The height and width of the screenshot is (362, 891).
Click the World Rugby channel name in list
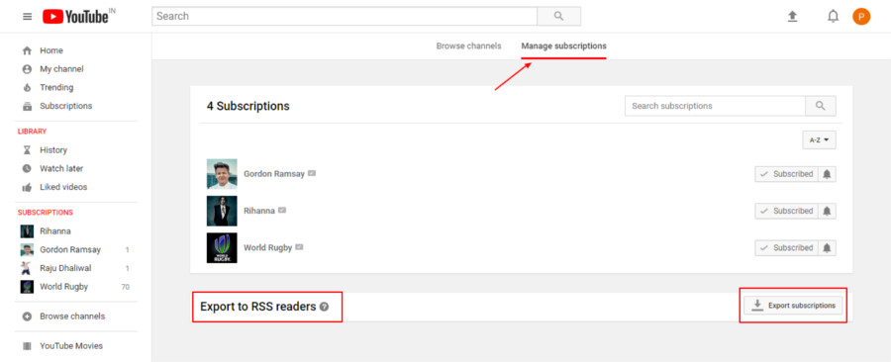pyautogui.click(x=267, y=247)
